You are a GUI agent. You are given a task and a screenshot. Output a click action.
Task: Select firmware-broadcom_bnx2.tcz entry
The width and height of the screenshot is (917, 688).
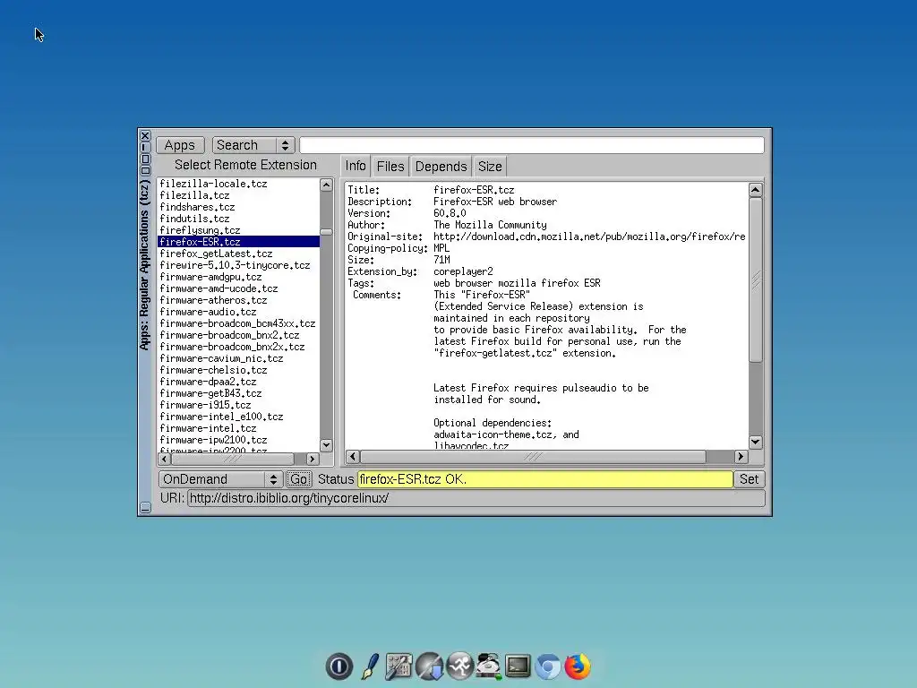[x=238, y=335]
